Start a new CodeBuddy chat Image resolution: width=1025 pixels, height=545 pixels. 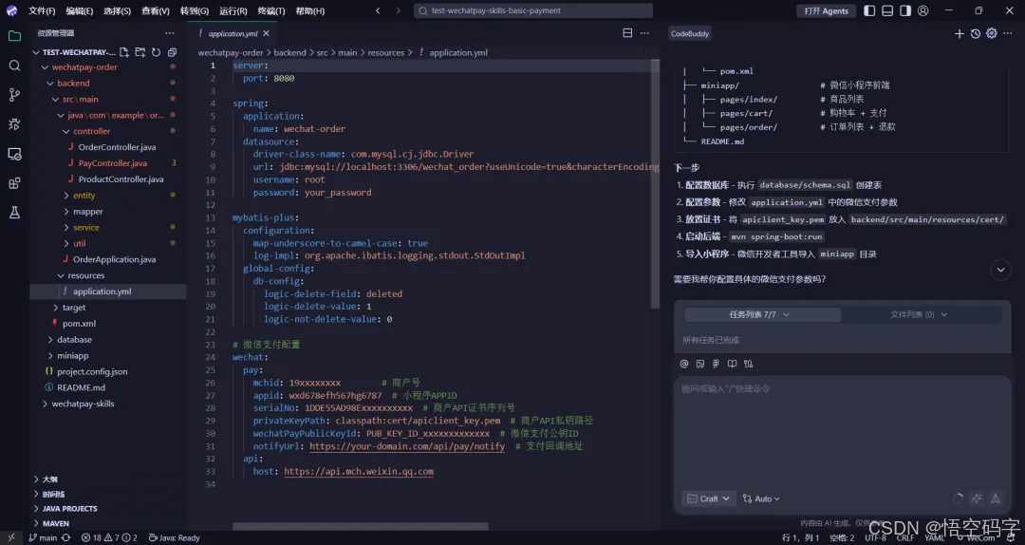click(959, 33)
